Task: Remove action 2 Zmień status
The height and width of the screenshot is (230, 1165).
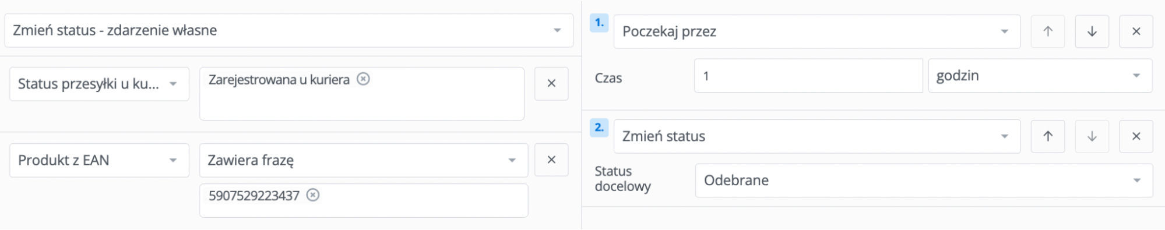Action: click(1136, 136)
